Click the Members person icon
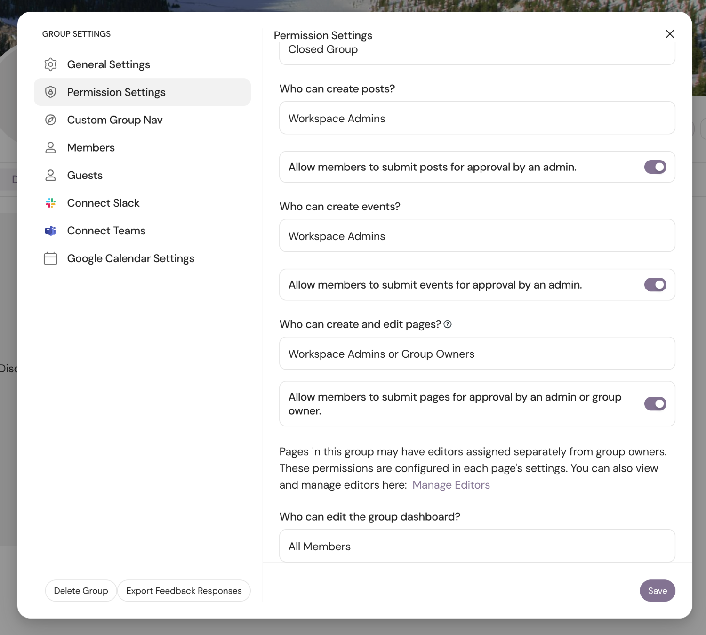 (50, 148)
